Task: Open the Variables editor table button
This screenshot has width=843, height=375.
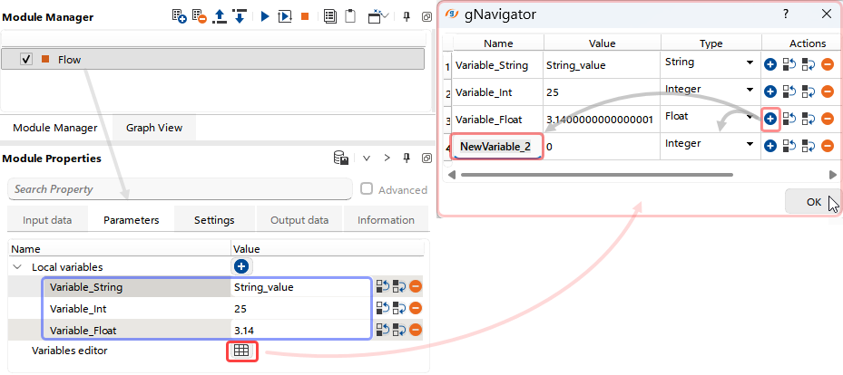Action: click(x=241, y=351)
